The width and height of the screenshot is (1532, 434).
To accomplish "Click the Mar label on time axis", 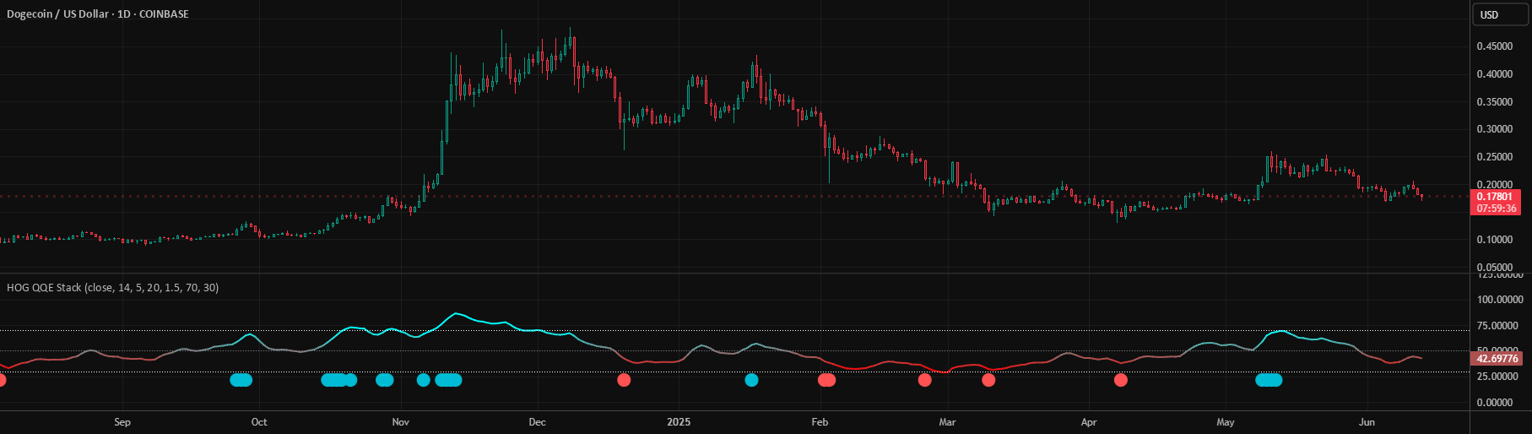I will [x=947, y=422].
